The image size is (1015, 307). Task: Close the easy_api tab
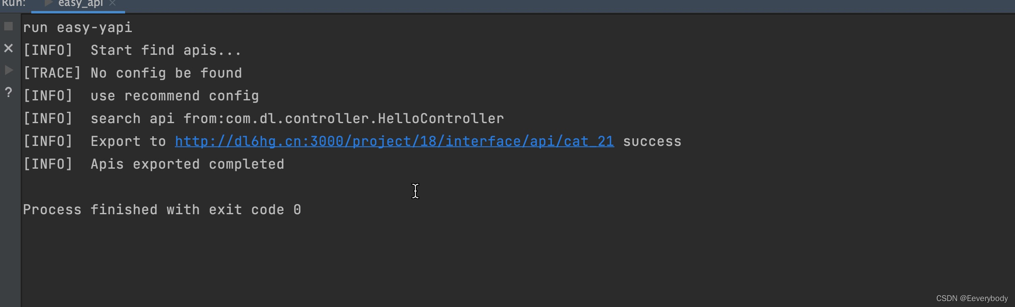pyautogui.click(x=112, y=3)
